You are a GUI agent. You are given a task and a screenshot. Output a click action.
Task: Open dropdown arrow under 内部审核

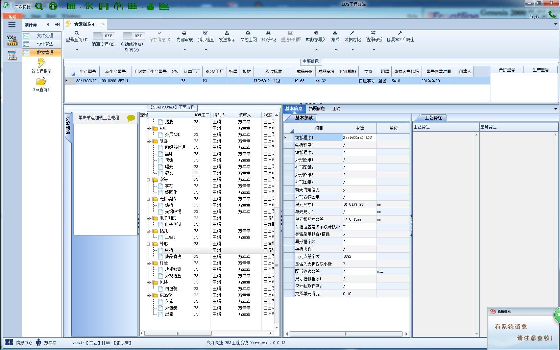[185, 50]
